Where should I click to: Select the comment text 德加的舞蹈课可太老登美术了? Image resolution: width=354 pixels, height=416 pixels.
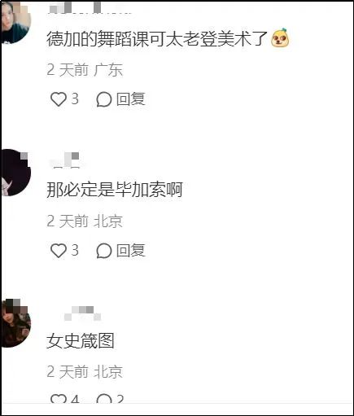point(157,39)
